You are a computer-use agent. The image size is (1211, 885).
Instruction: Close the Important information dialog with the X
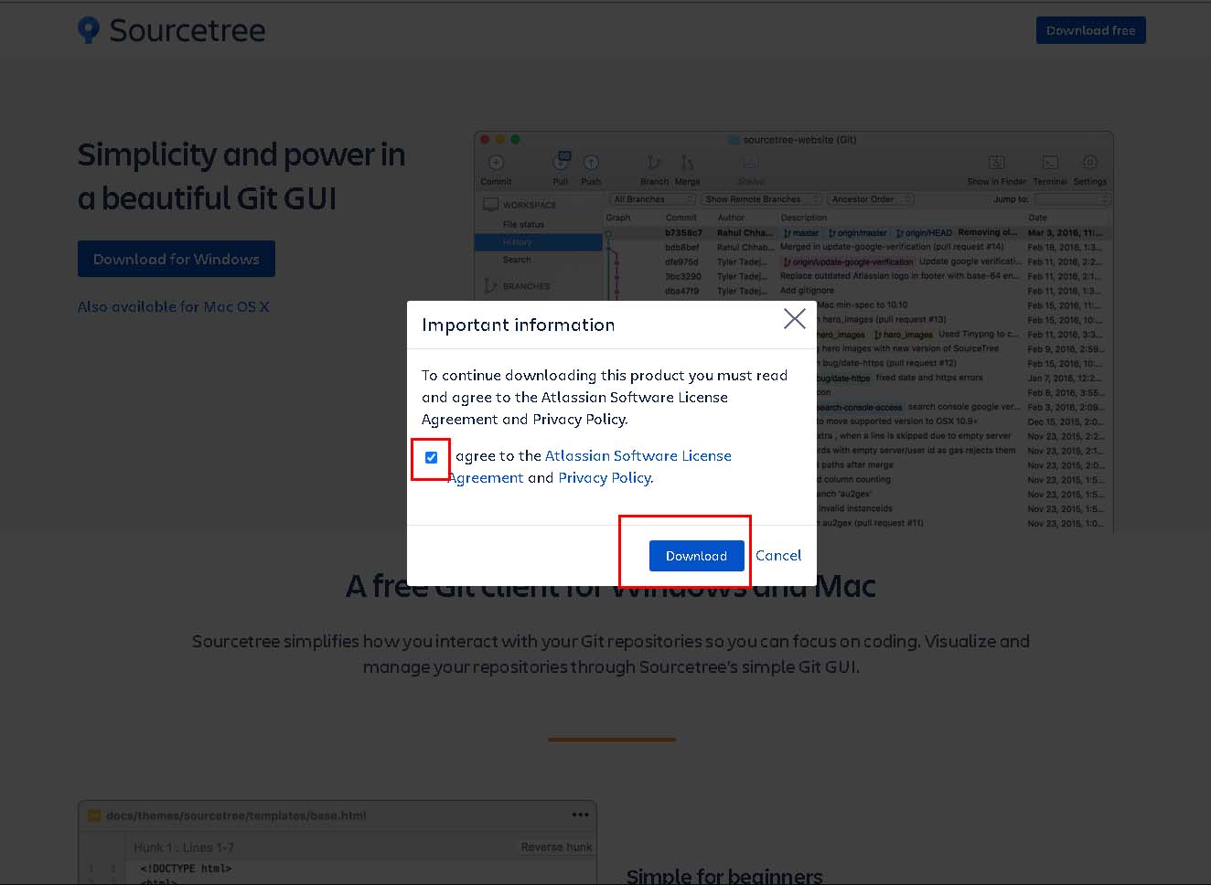coord(795,318)
